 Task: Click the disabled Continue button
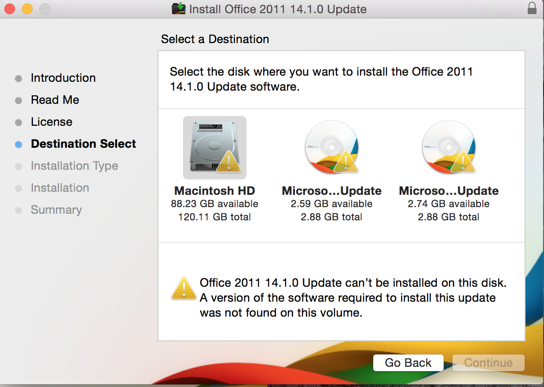[x=489, y=363]
